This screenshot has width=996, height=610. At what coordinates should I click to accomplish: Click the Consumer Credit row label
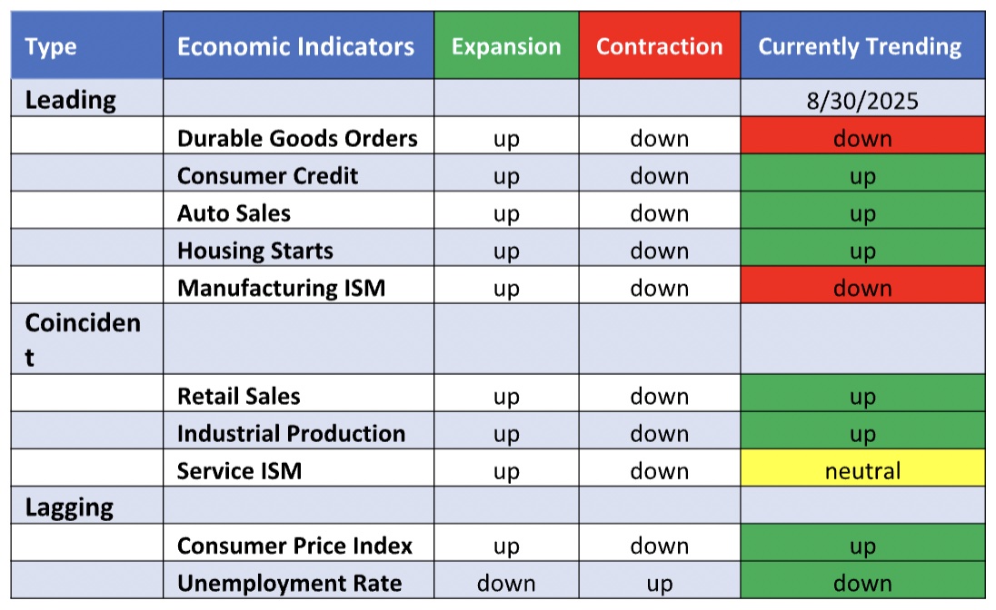pyautogui.click(x=268, y=175)
